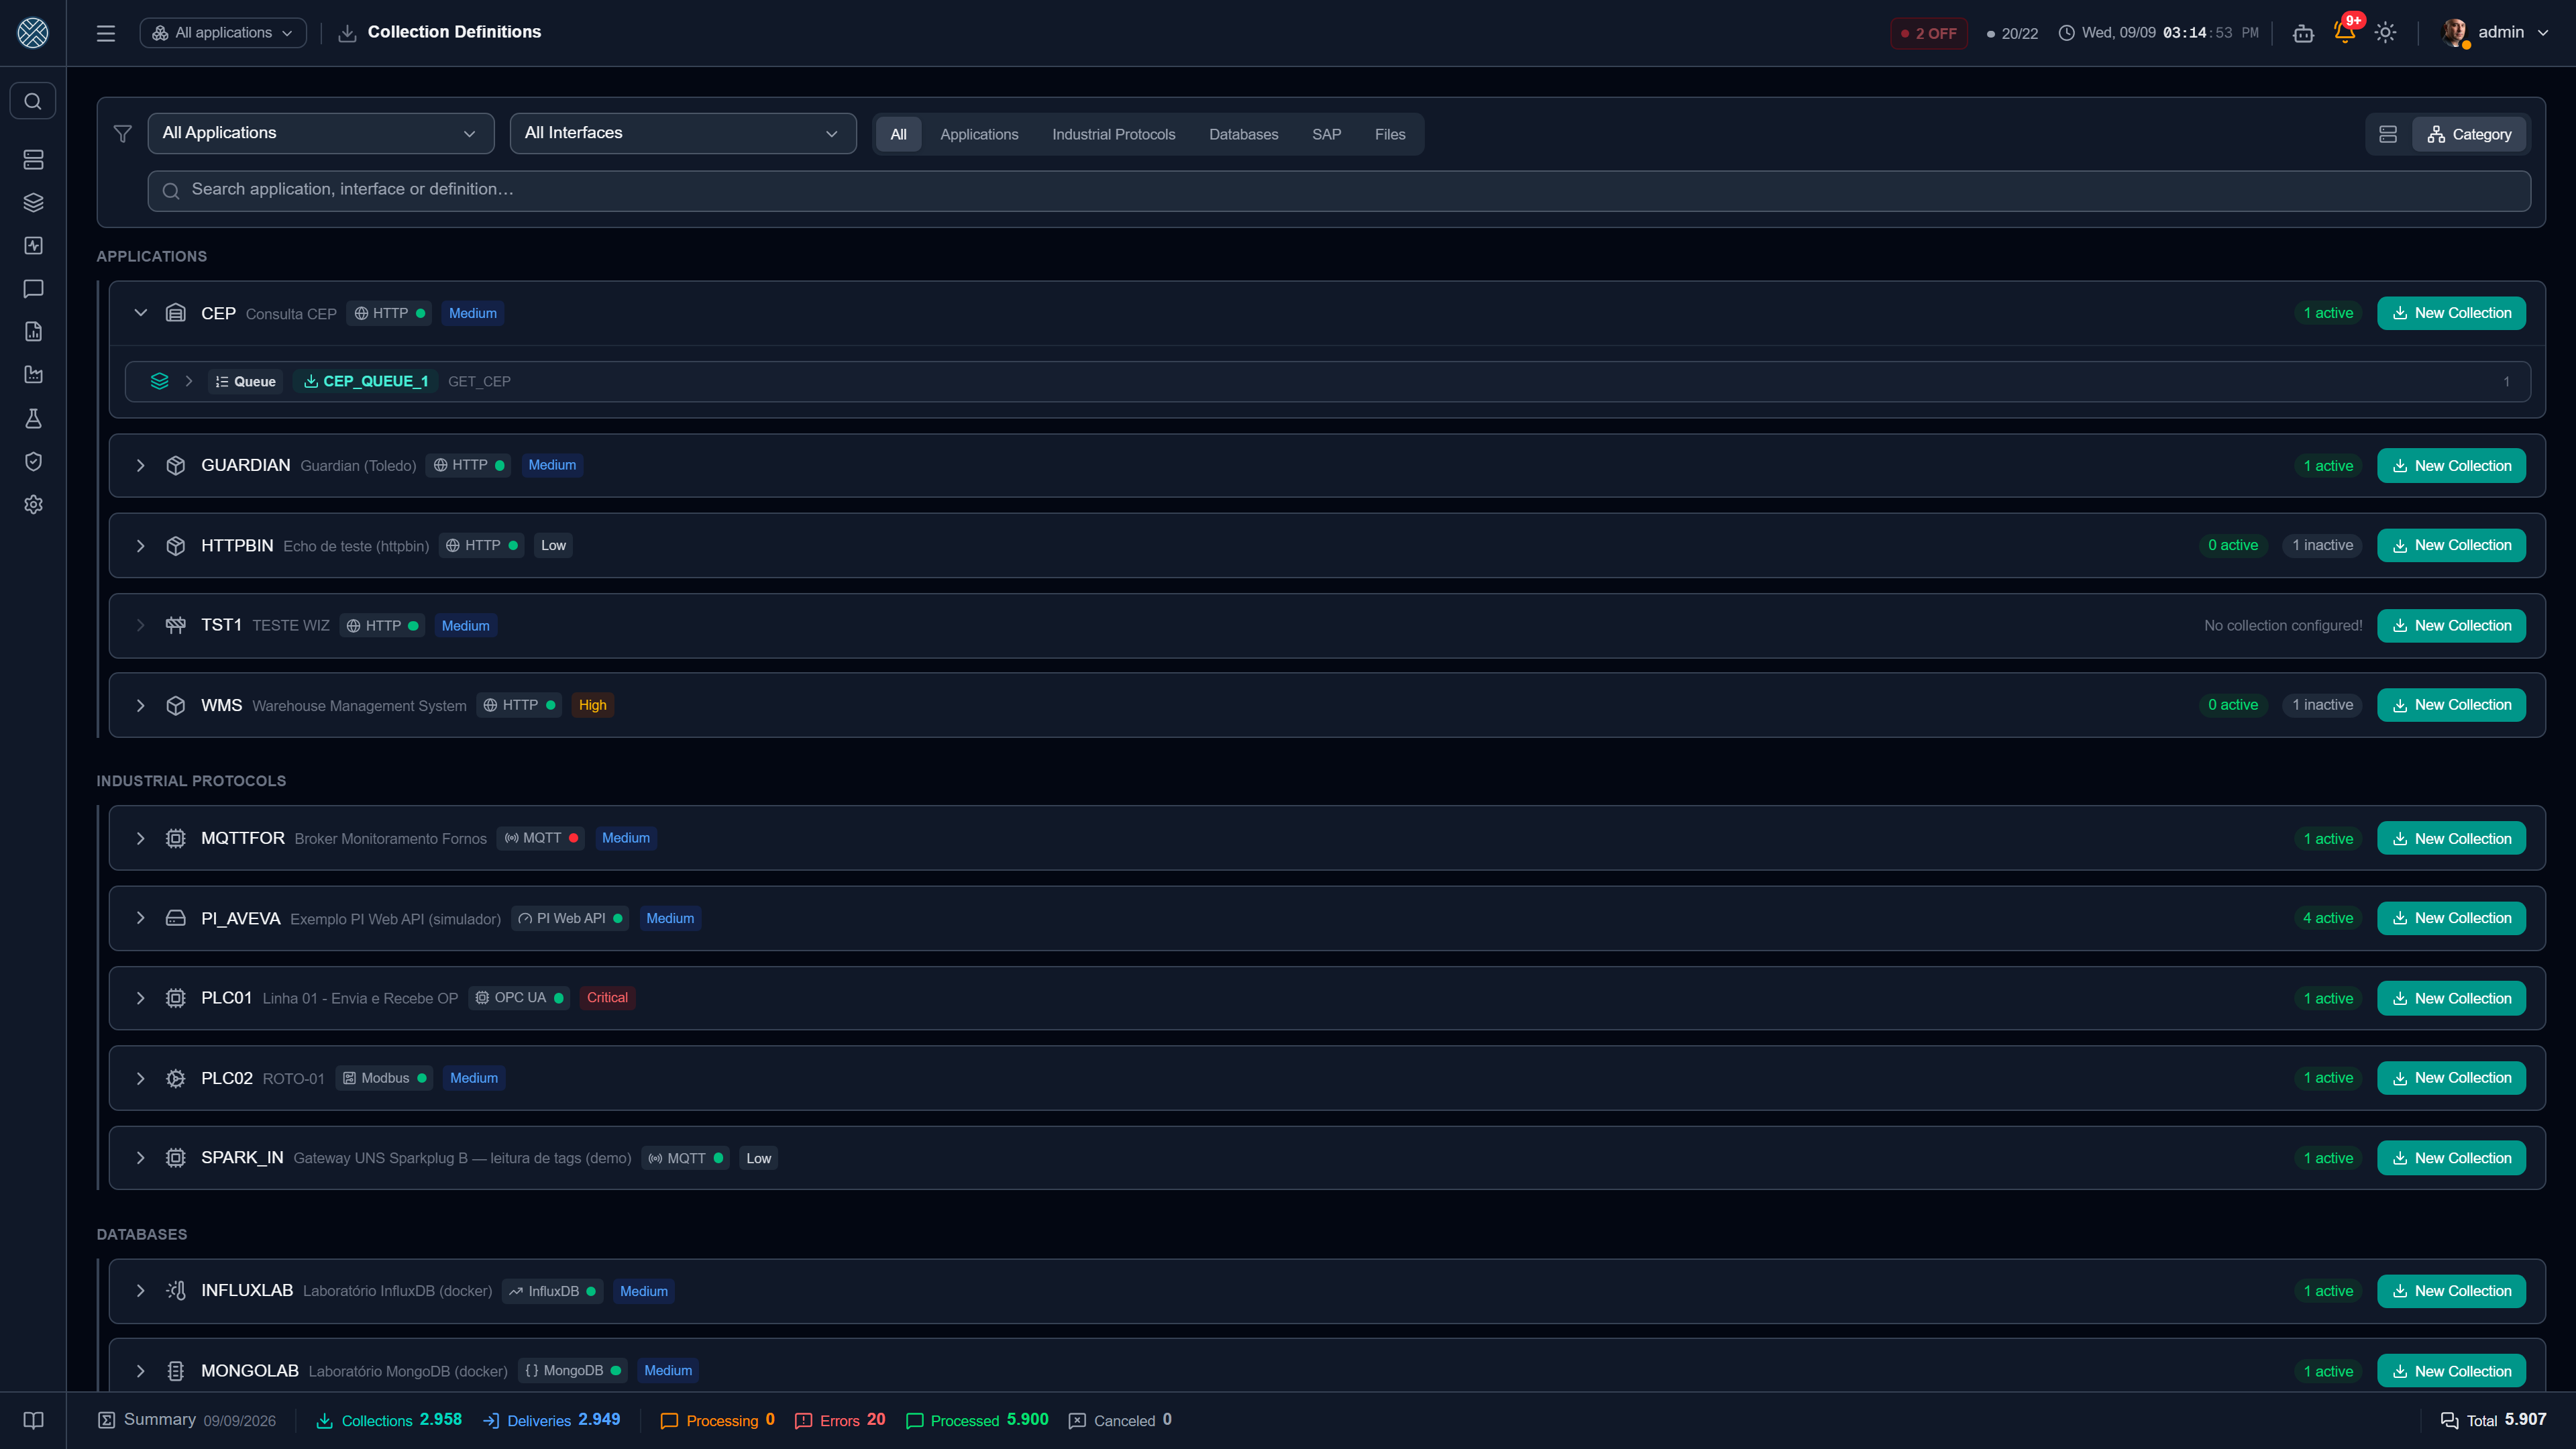Click the filter funnel icon
The height and width of the screenshot is (1449, 2576).
(123, 133)
